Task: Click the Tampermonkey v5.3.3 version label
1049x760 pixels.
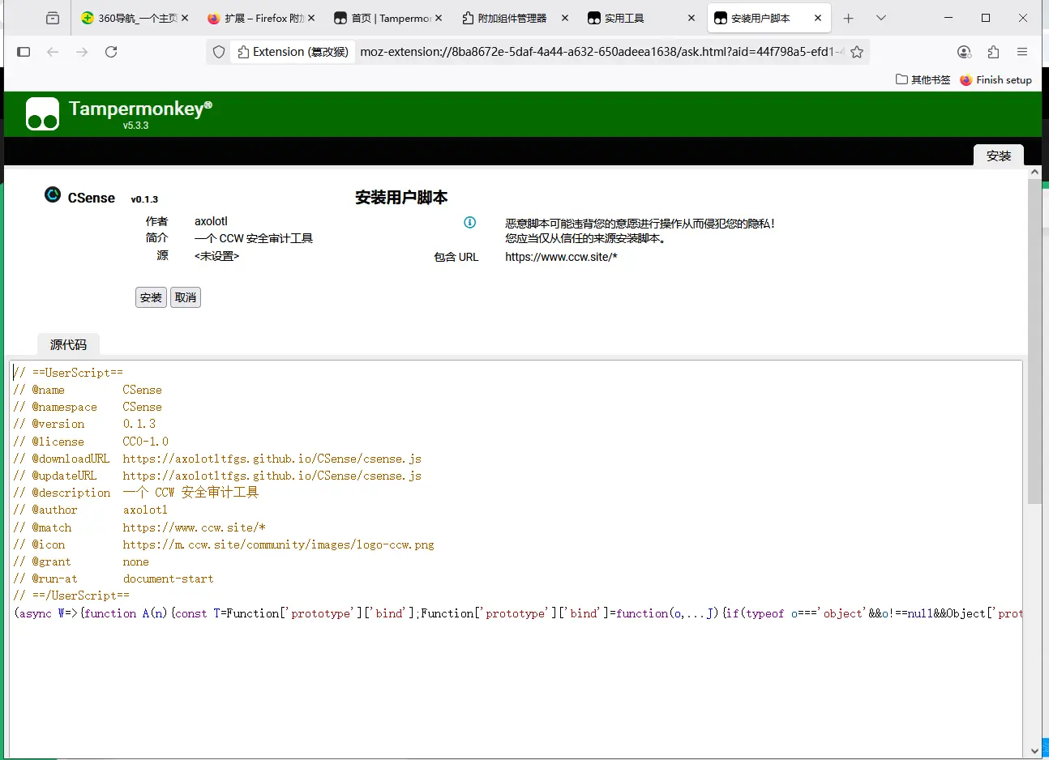Action: coord(136,126)
